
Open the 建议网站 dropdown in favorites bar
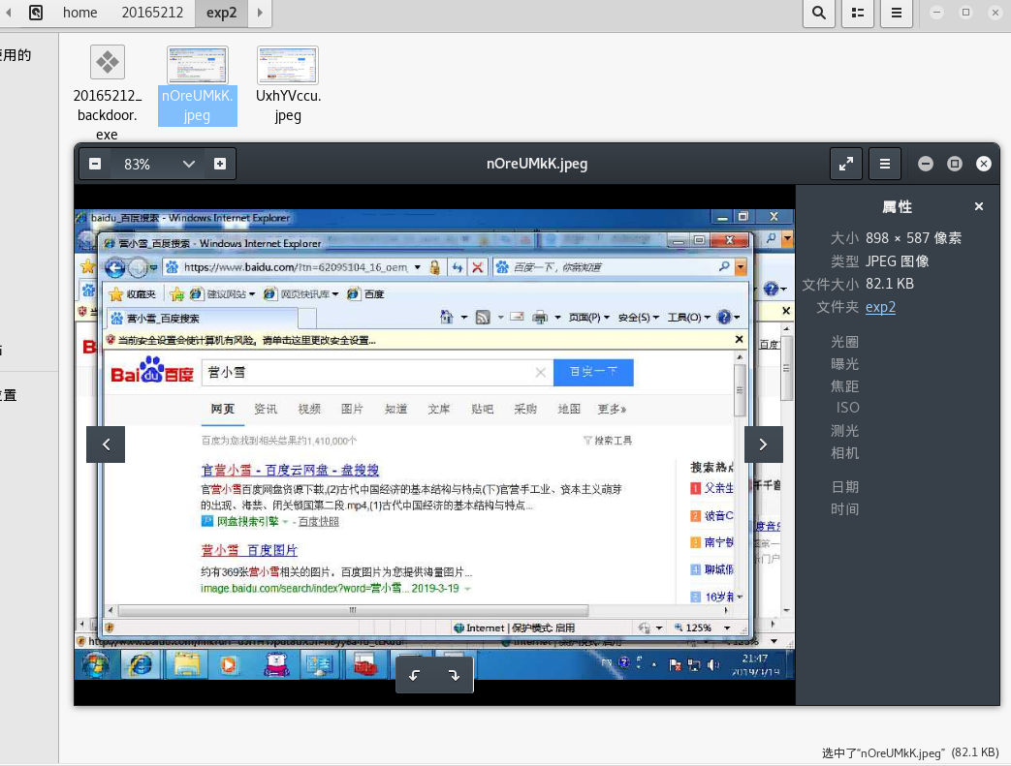pos(223,294)
